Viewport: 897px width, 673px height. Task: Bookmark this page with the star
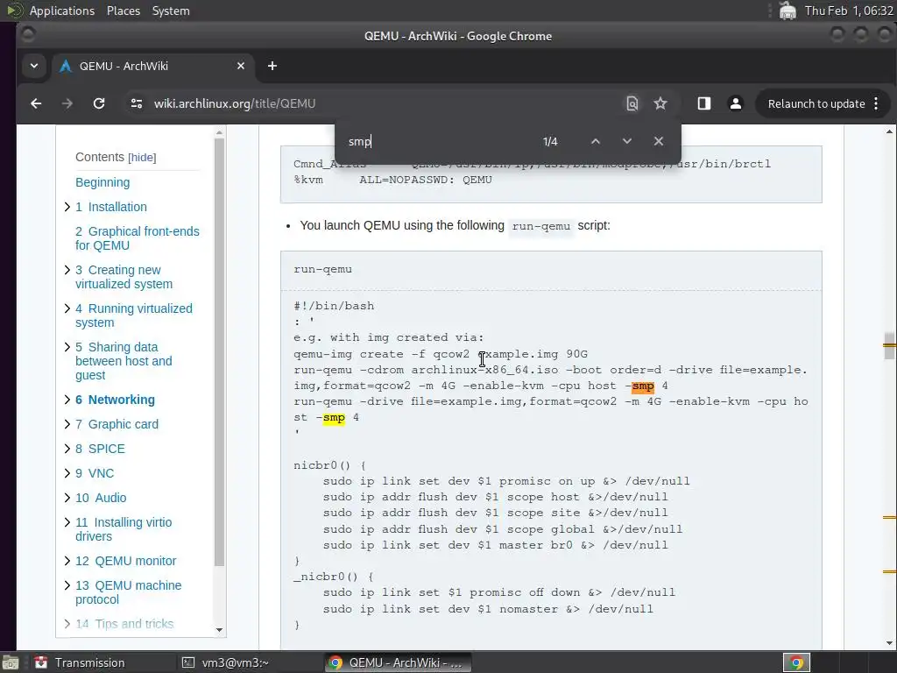point(660,103)
